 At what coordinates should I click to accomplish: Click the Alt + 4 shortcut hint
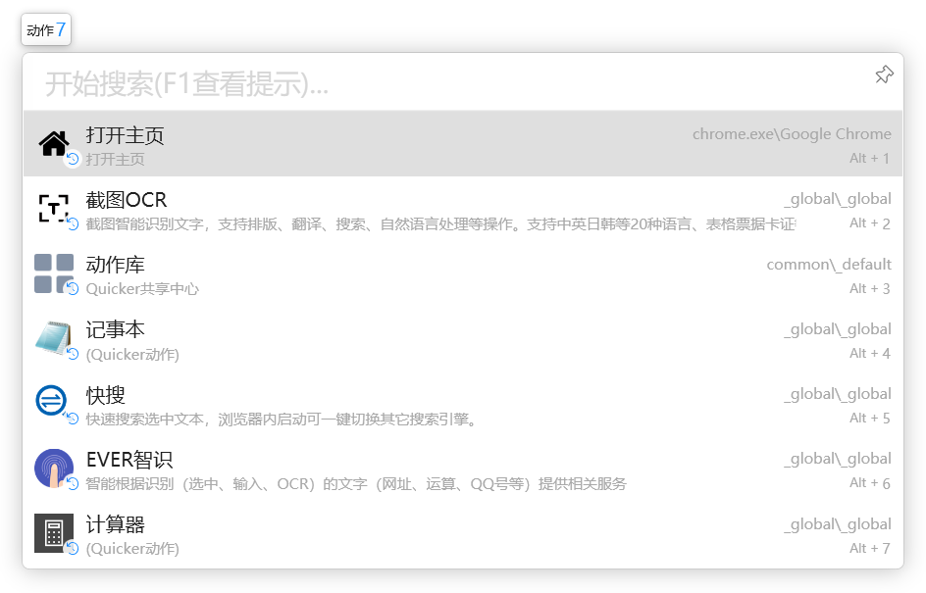coord(869,354)
